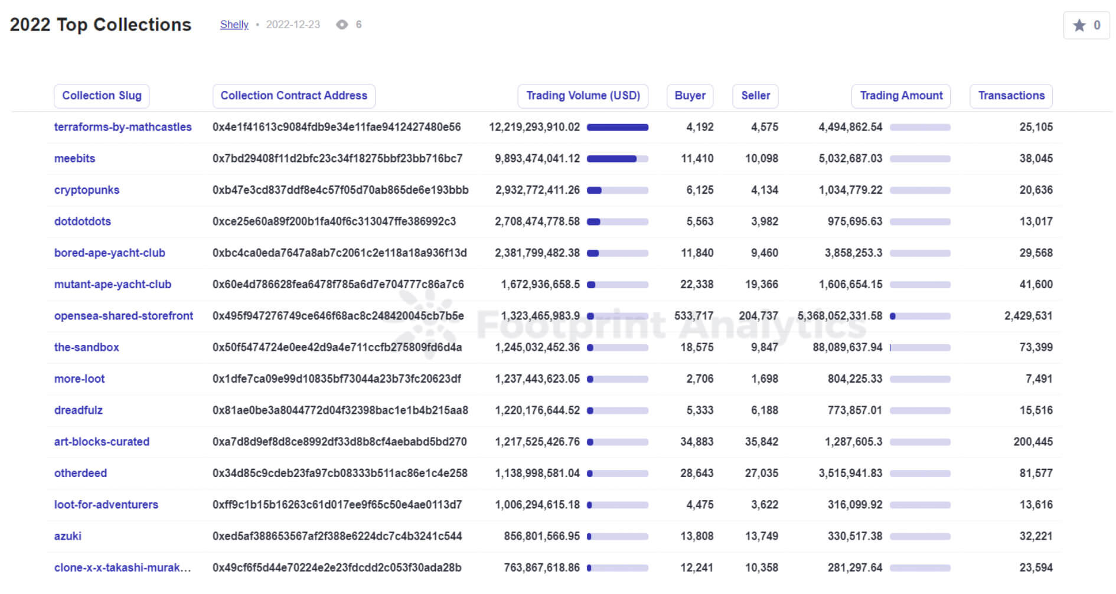1116x594 pixels.
Task: Open the "opensea-shared-storefront" collection link
Action: point(123,316)
